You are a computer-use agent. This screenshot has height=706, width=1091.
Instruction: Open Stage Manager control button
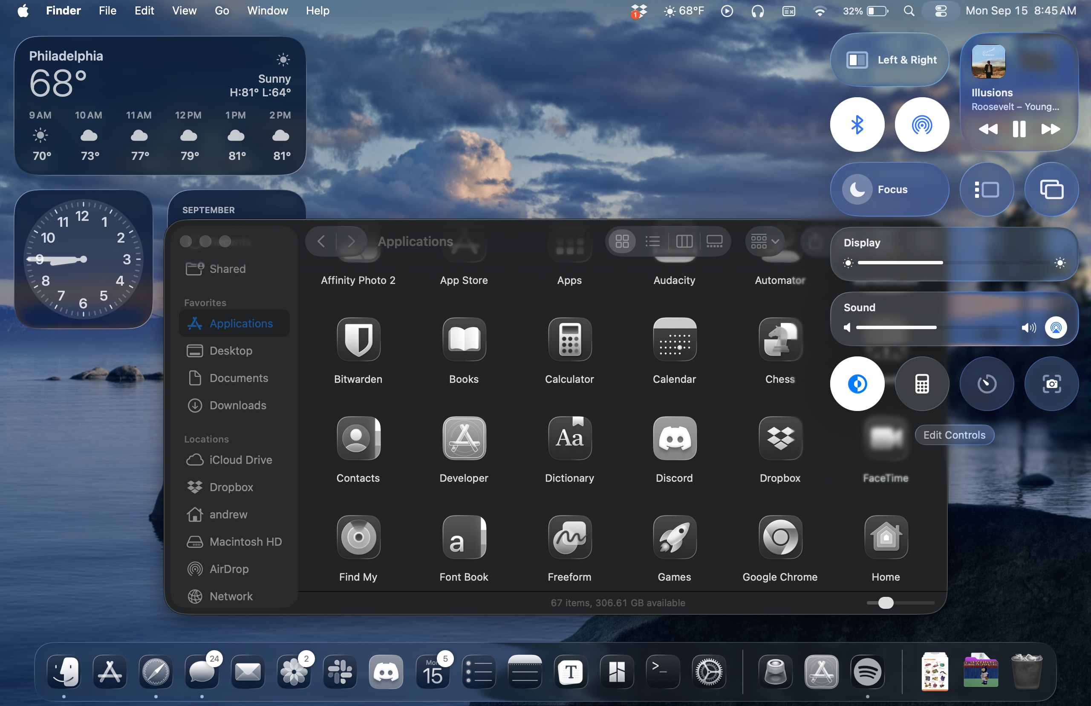point(986,189)
